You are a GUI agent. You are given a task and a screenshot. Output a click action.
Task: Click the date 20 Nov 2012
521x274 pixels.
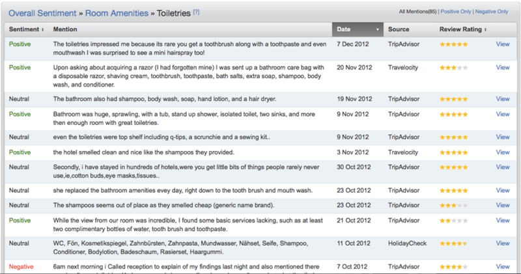[x=354, y=68]
